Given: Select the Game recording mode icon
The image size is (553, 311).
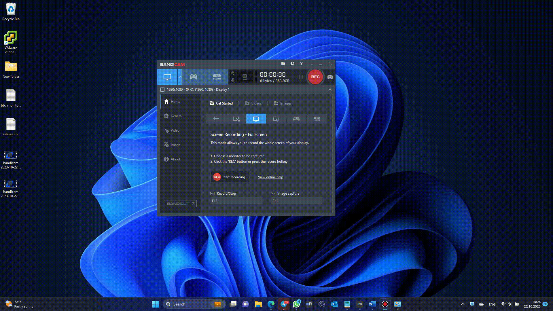Looking at the screenshot, I should (x=193, y=77).
